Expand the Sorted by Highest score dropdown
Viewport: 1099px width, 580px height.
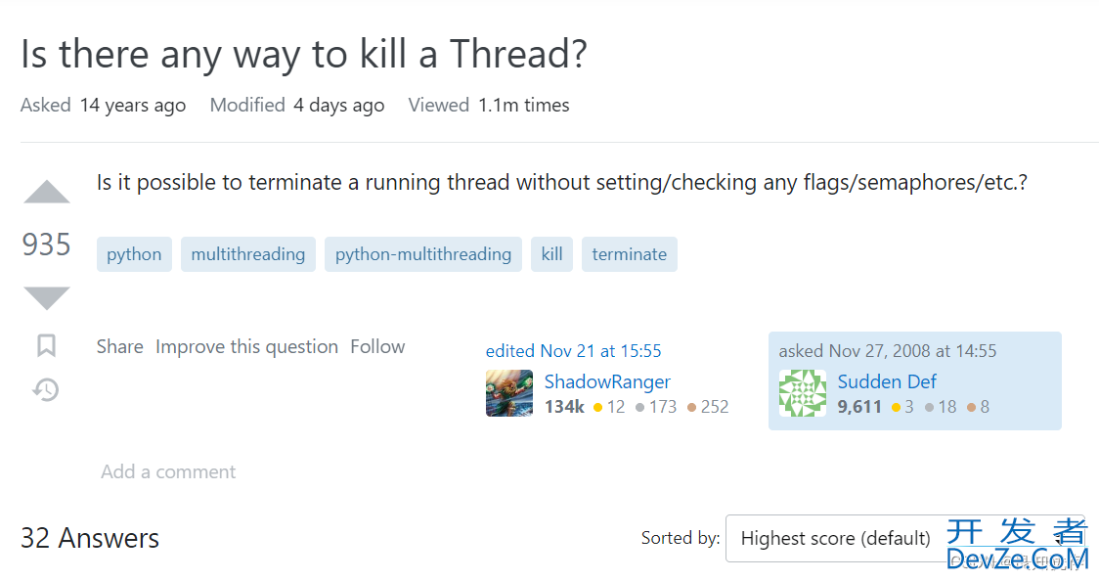coord(904,538)
